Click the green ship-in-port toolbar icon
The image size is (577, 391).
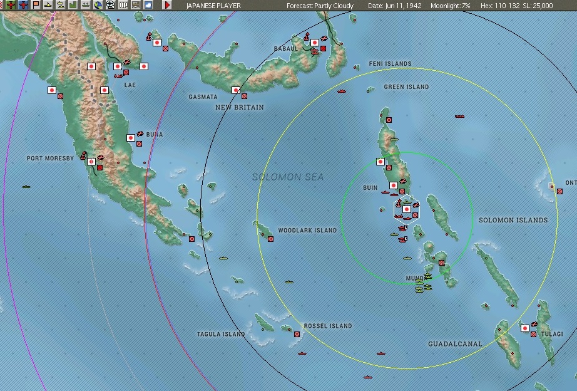point(86,5)
